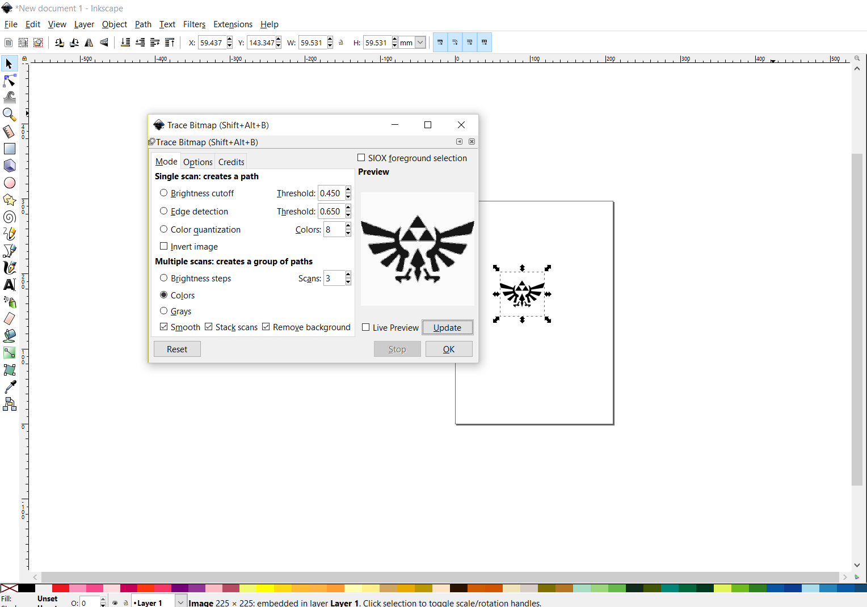
Task: Toggle scaling stroke width with object
Action: click(440, 43)
